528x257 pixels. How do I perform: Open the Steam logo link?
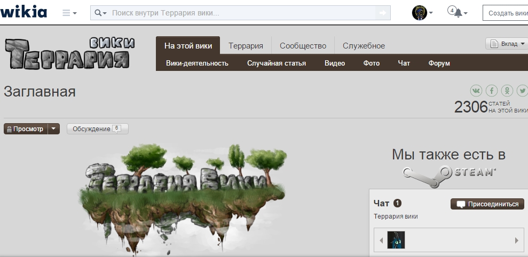pos(449,176)
